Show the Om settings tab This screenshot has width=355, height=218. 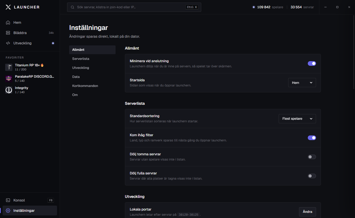tap(92, 95)
